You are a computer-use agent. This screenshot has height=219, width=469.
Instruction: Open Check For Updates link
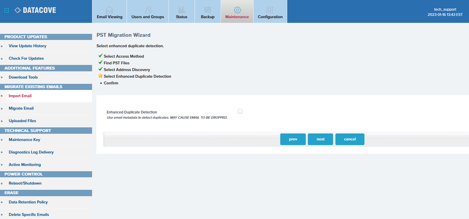[26, 58]
